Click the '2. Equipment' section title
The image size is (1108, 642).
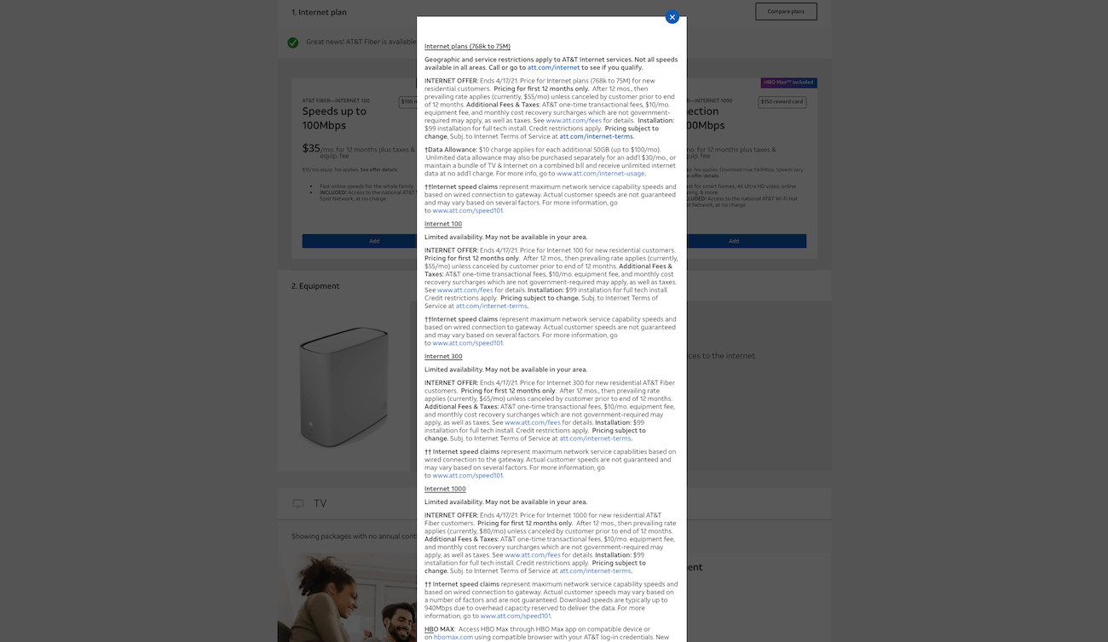[x=315, y=286]
